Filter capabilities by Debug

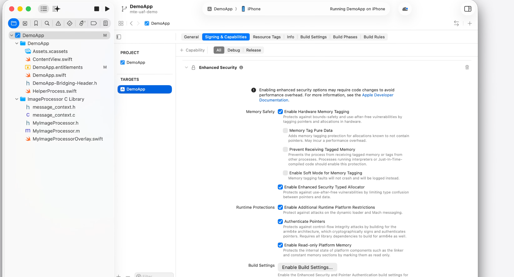234,50
